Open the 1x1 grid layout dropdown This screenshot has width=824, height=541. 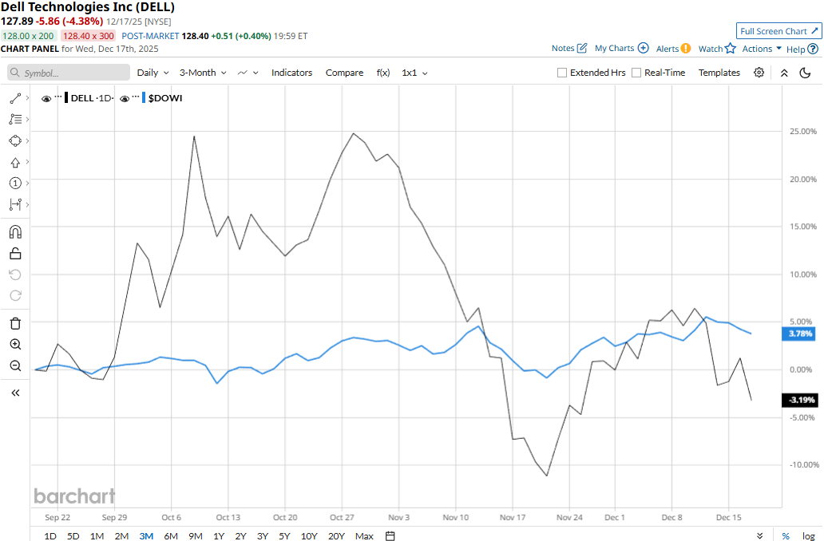tap(414, 73)
